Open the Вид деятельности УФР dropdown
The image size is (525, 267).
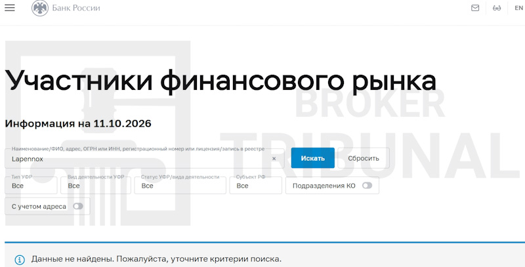click(x=96, y=186)
